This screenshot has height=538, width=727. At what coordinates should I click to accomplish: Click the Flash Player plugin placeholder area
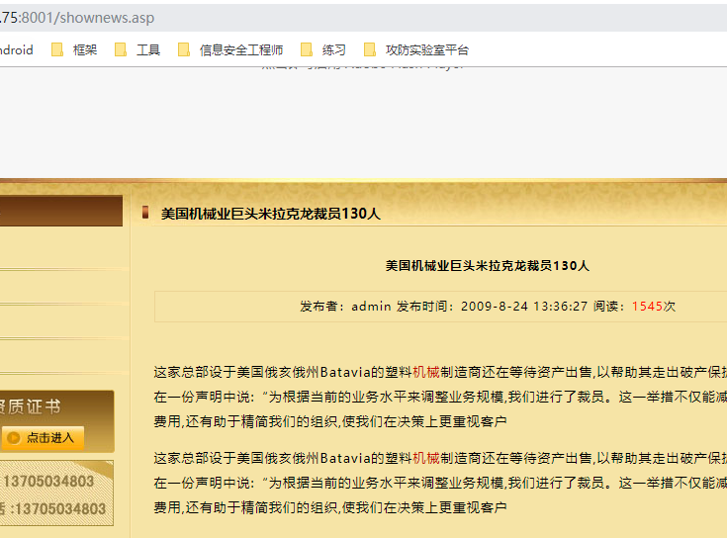[x=364, y=123]
